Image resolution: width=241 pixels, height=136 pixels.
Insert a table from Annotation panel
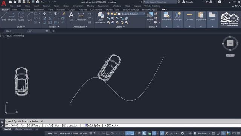point(89,23)
